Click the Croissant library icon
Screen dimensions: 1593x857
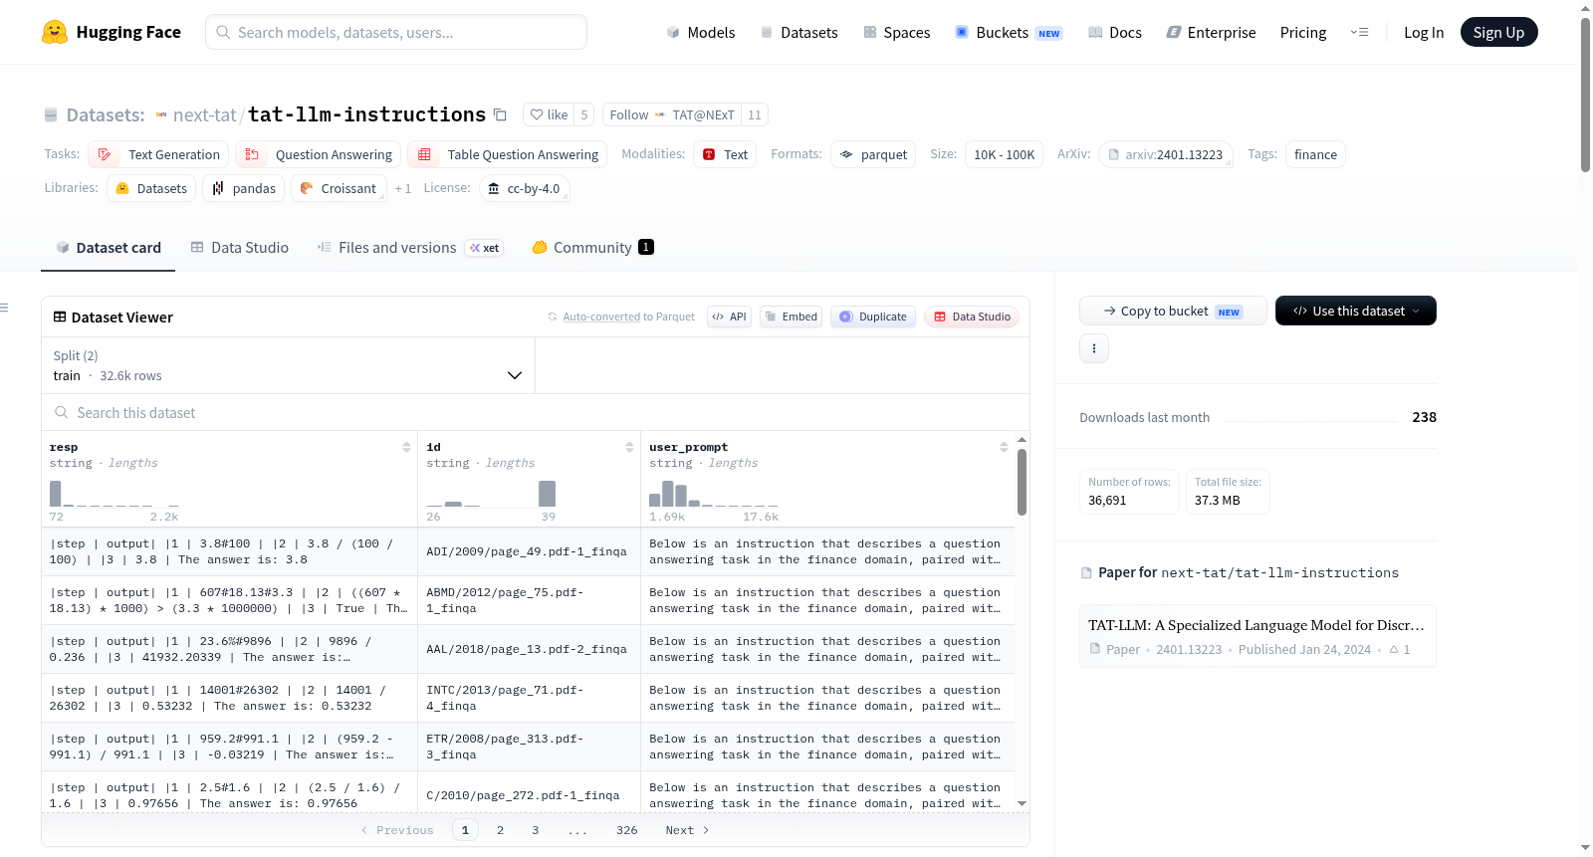click(307, 188)
